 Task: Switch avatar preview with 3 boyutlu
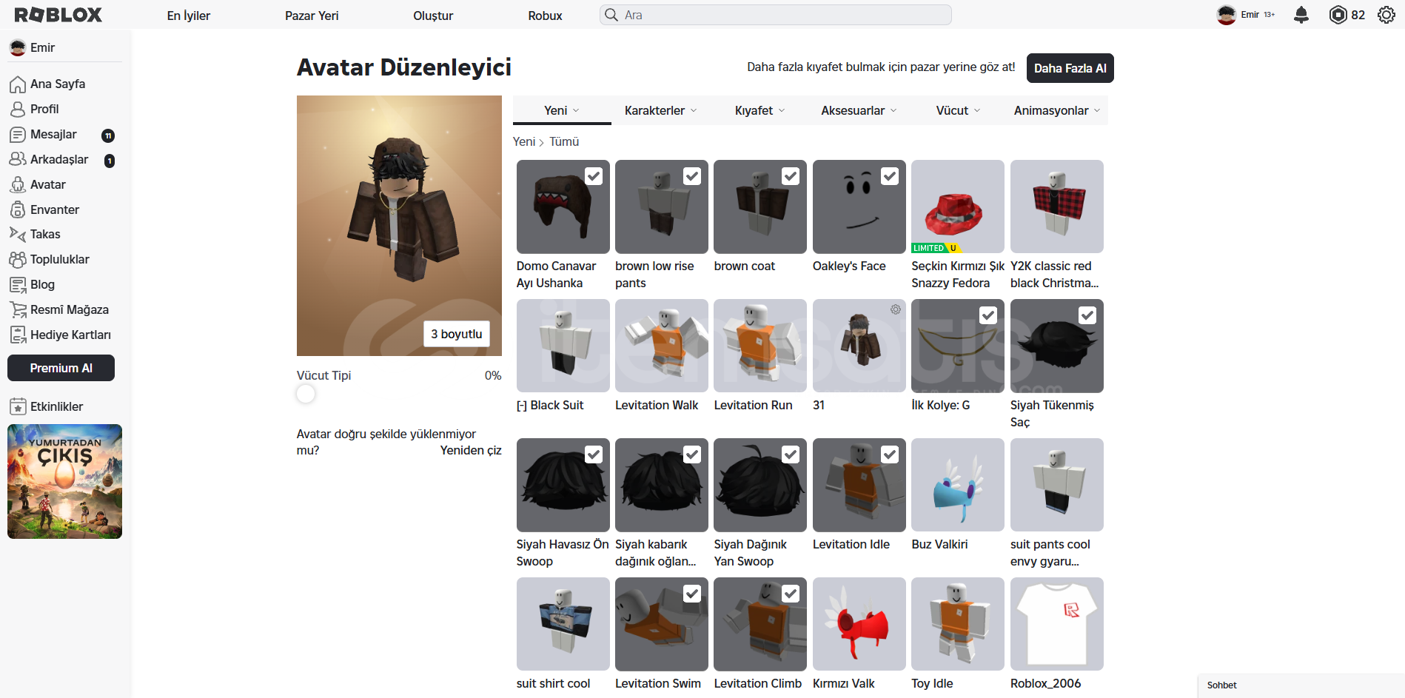(456, 334)
